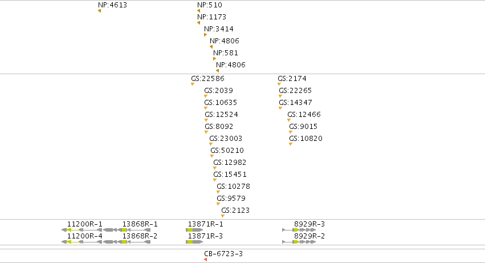
Task: Select the '11200R-1' label text
Action: pyautogui.click(x=85, y=224)
